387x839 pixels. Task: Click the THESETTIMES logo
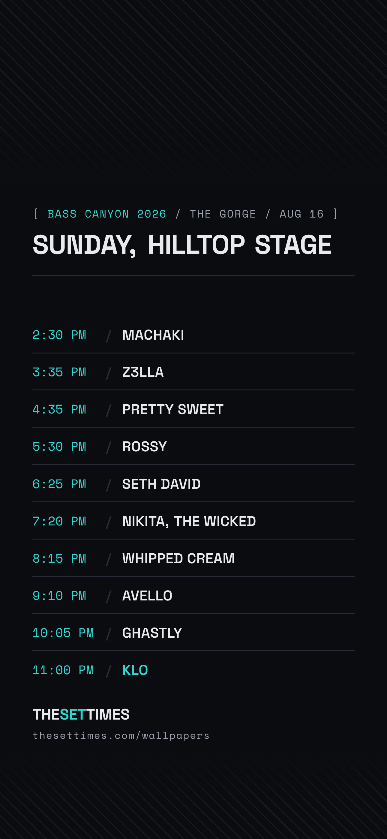pos(81,714)
